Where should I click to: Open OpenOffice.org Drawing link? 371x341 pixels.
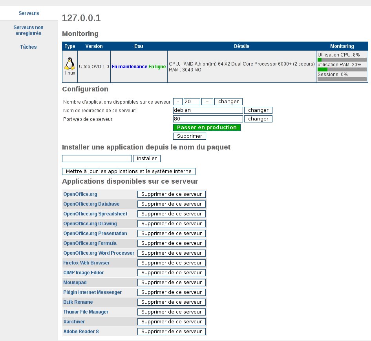tap(90, 223)
